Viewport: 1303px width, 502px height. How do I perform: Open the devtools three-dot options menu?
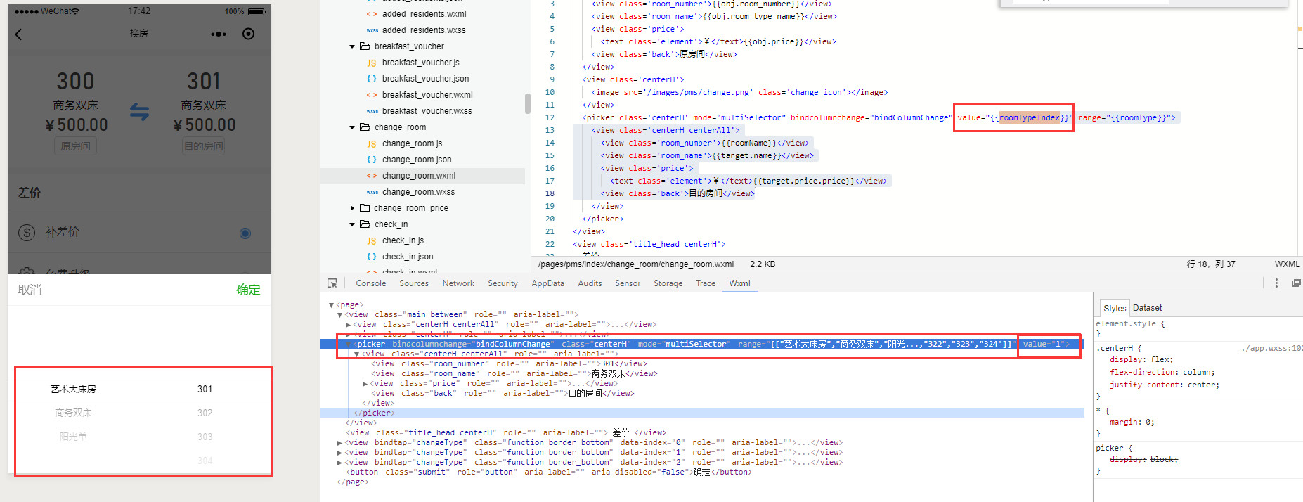pyautogui.click(x=1276, y=283)
